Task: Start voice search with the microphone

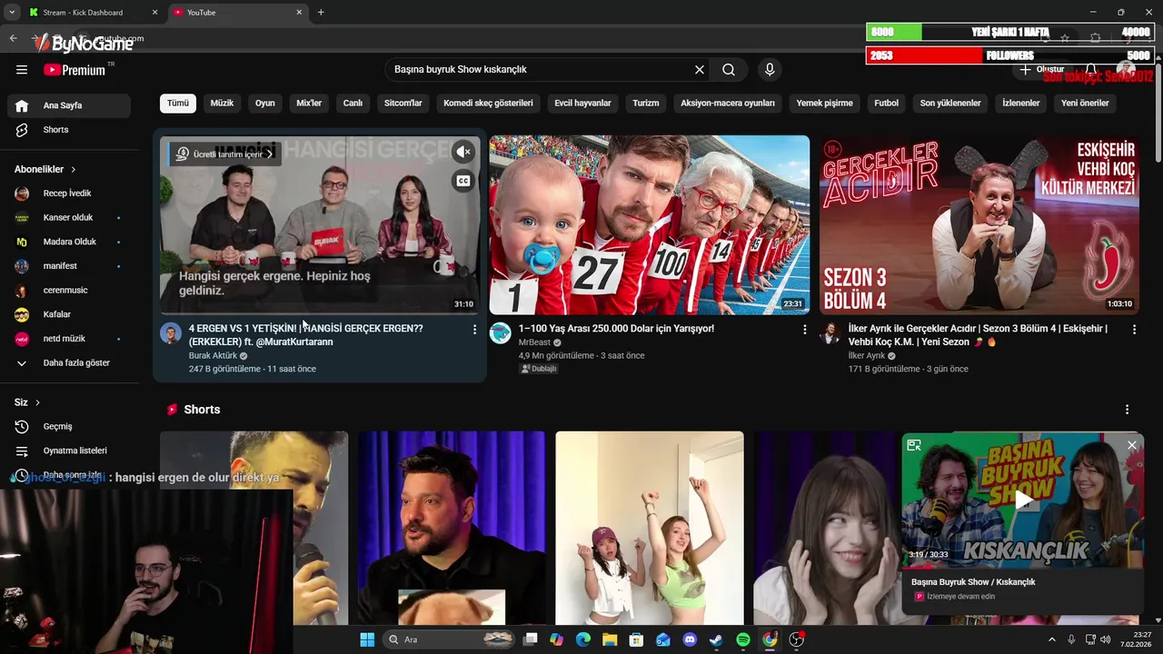Action: tap(770, 70)
